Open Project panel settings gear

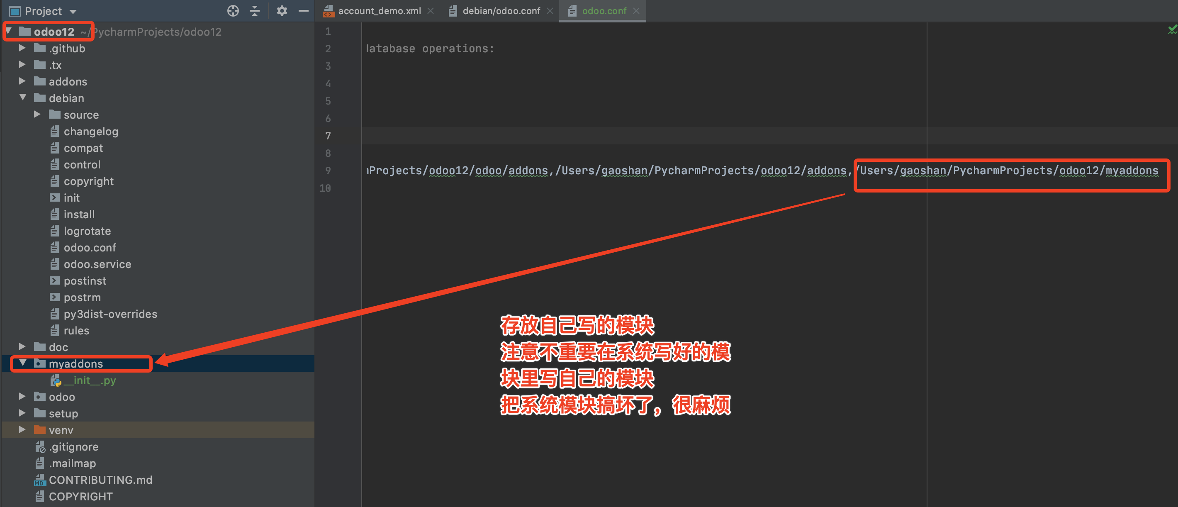[282, 10]
